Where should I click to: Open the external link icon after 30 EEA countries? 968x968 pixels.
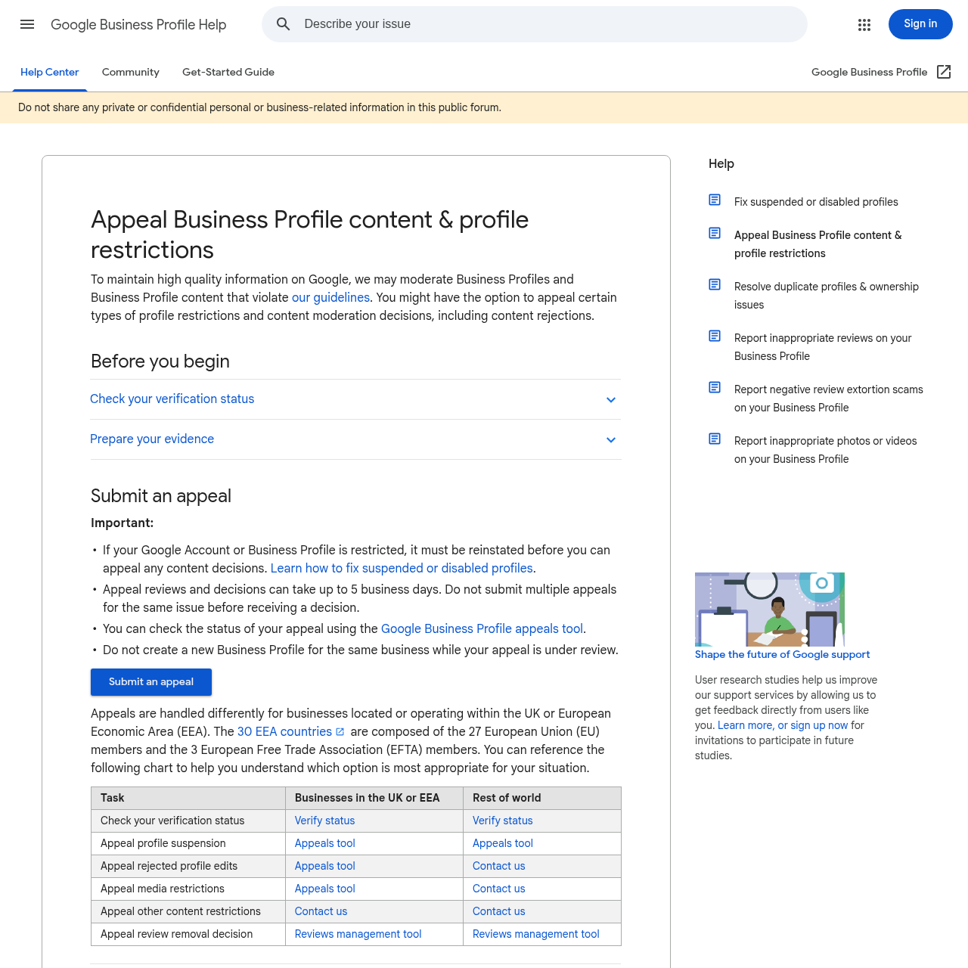(341, 731)
